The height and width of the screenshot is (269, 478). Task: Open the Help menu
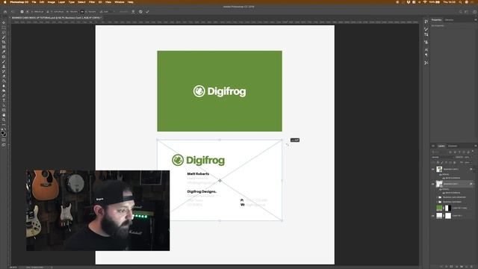tap(131, 2)
